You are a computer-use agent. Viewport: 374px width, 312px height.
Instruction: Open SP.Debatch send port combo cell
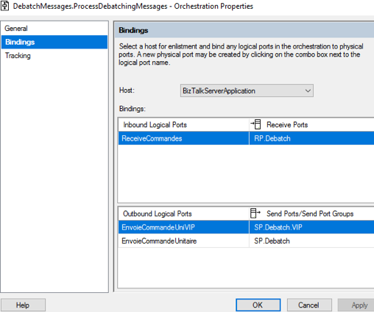tap(311, 241)
